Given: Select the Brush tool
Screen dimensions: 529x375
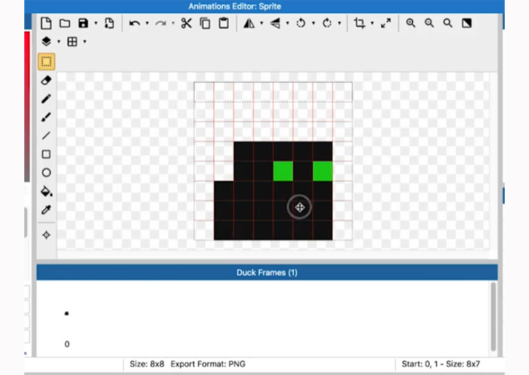Looking at the screenshot, I should 46,117.
